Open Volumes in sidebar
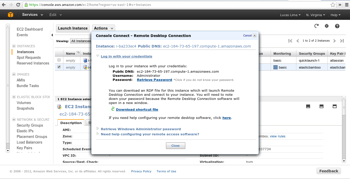This screenshot has width=350, height=179. pos(24,103)
